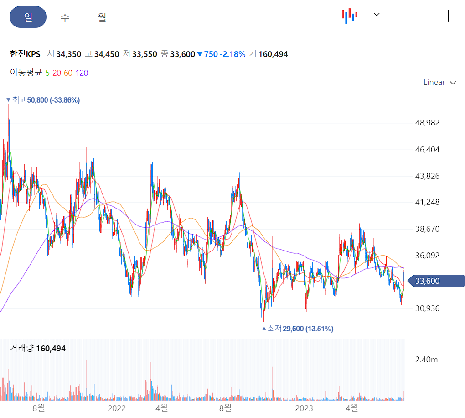
Task: Switch to the weekly 주 chart tab
Action: 65,17
